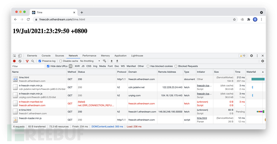
Task: Open the No throttling dropdown
Action: point(90,61)
